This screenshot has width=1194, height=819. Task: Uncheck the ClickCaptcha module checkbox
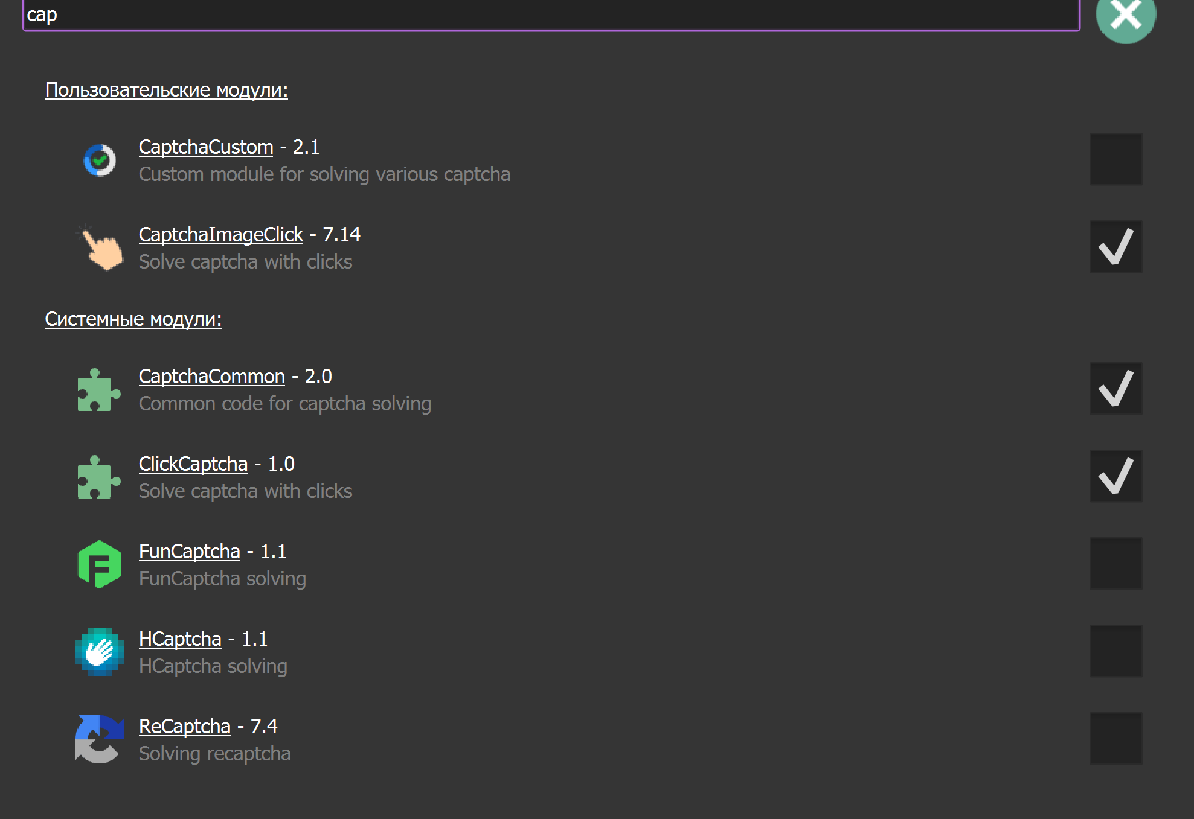(1115, 476)
